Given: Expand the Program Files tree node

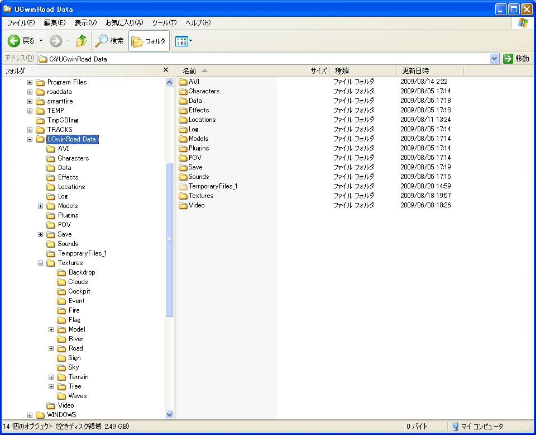Looking at the screenshot, I should point(30,83).
